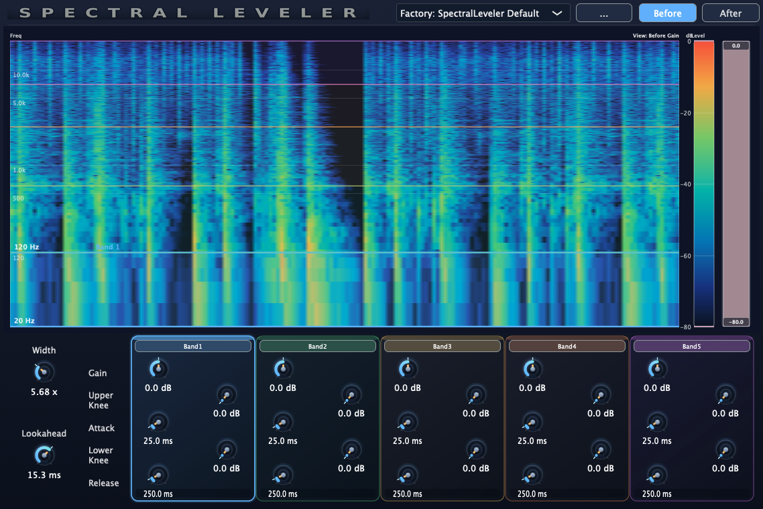
Task: Click the Band5 panel title
Action: click(x=691, y=345)
